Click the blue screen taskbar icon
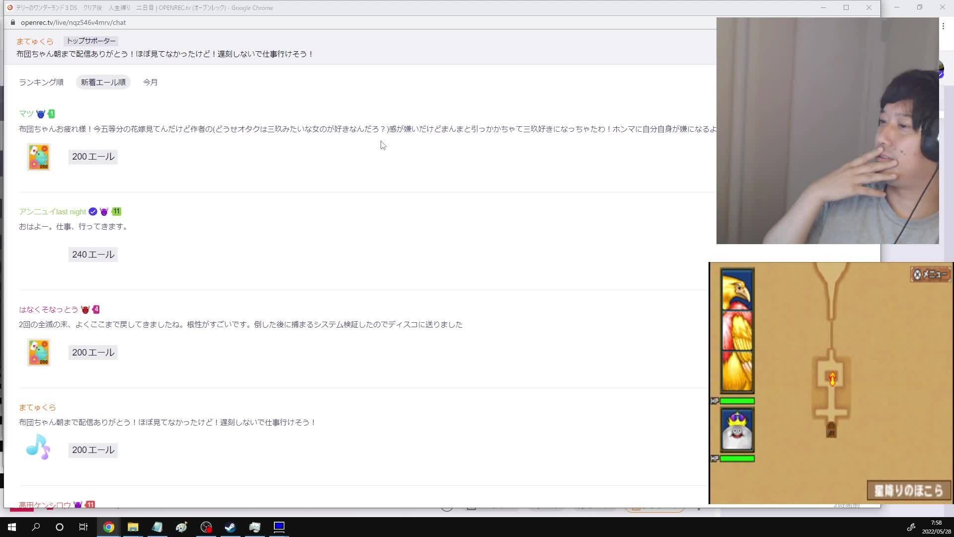 pyautogui.click(x=279, y=527)
